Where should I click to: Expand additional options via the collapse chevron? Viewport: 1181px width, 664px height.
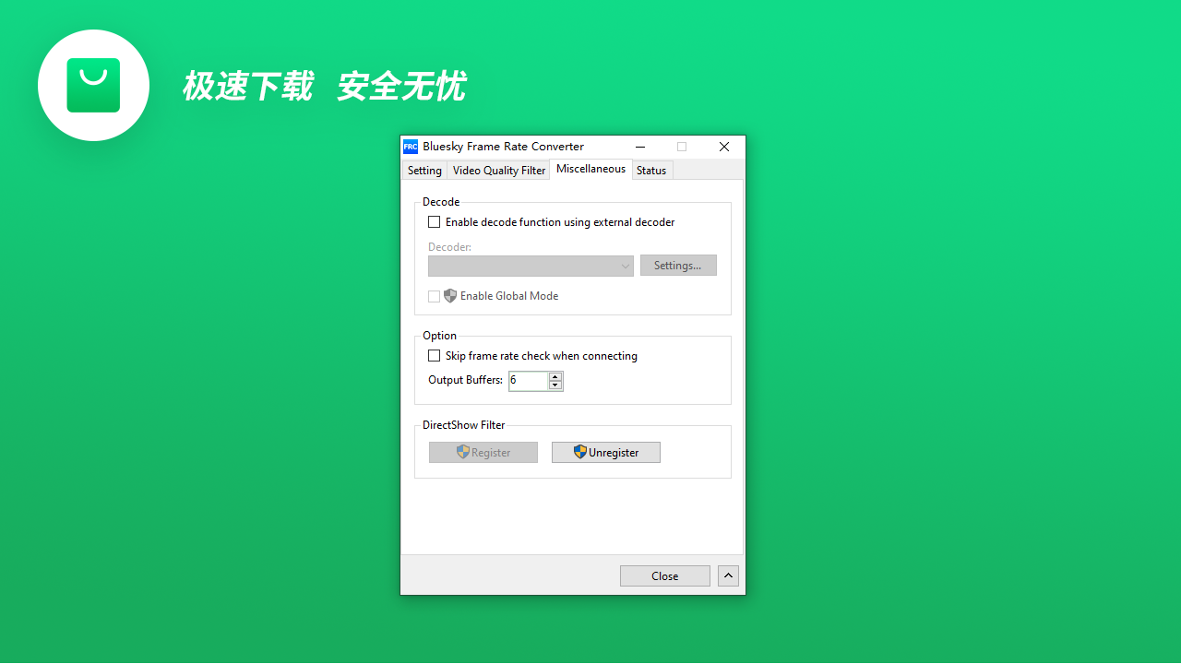click(727, 575)
